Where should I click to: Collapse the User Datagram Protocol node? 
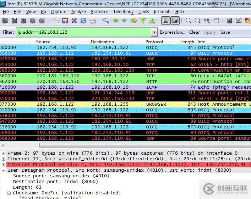[x=4, y=170]
